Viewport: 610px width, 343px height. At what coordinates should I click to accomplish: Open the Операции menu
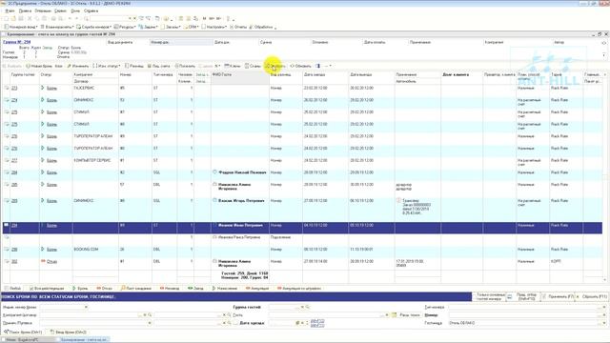point(43,10)
